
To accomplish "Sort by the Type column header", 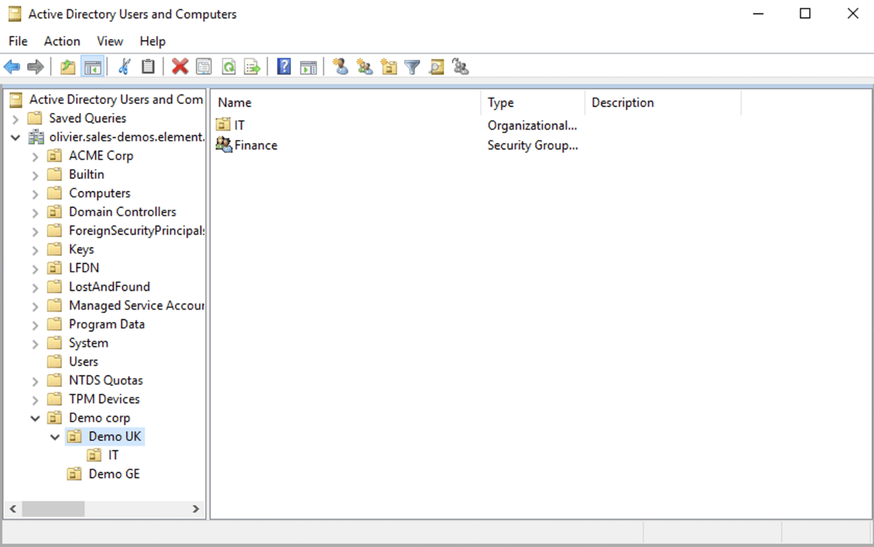I will [x=533, y=102].
